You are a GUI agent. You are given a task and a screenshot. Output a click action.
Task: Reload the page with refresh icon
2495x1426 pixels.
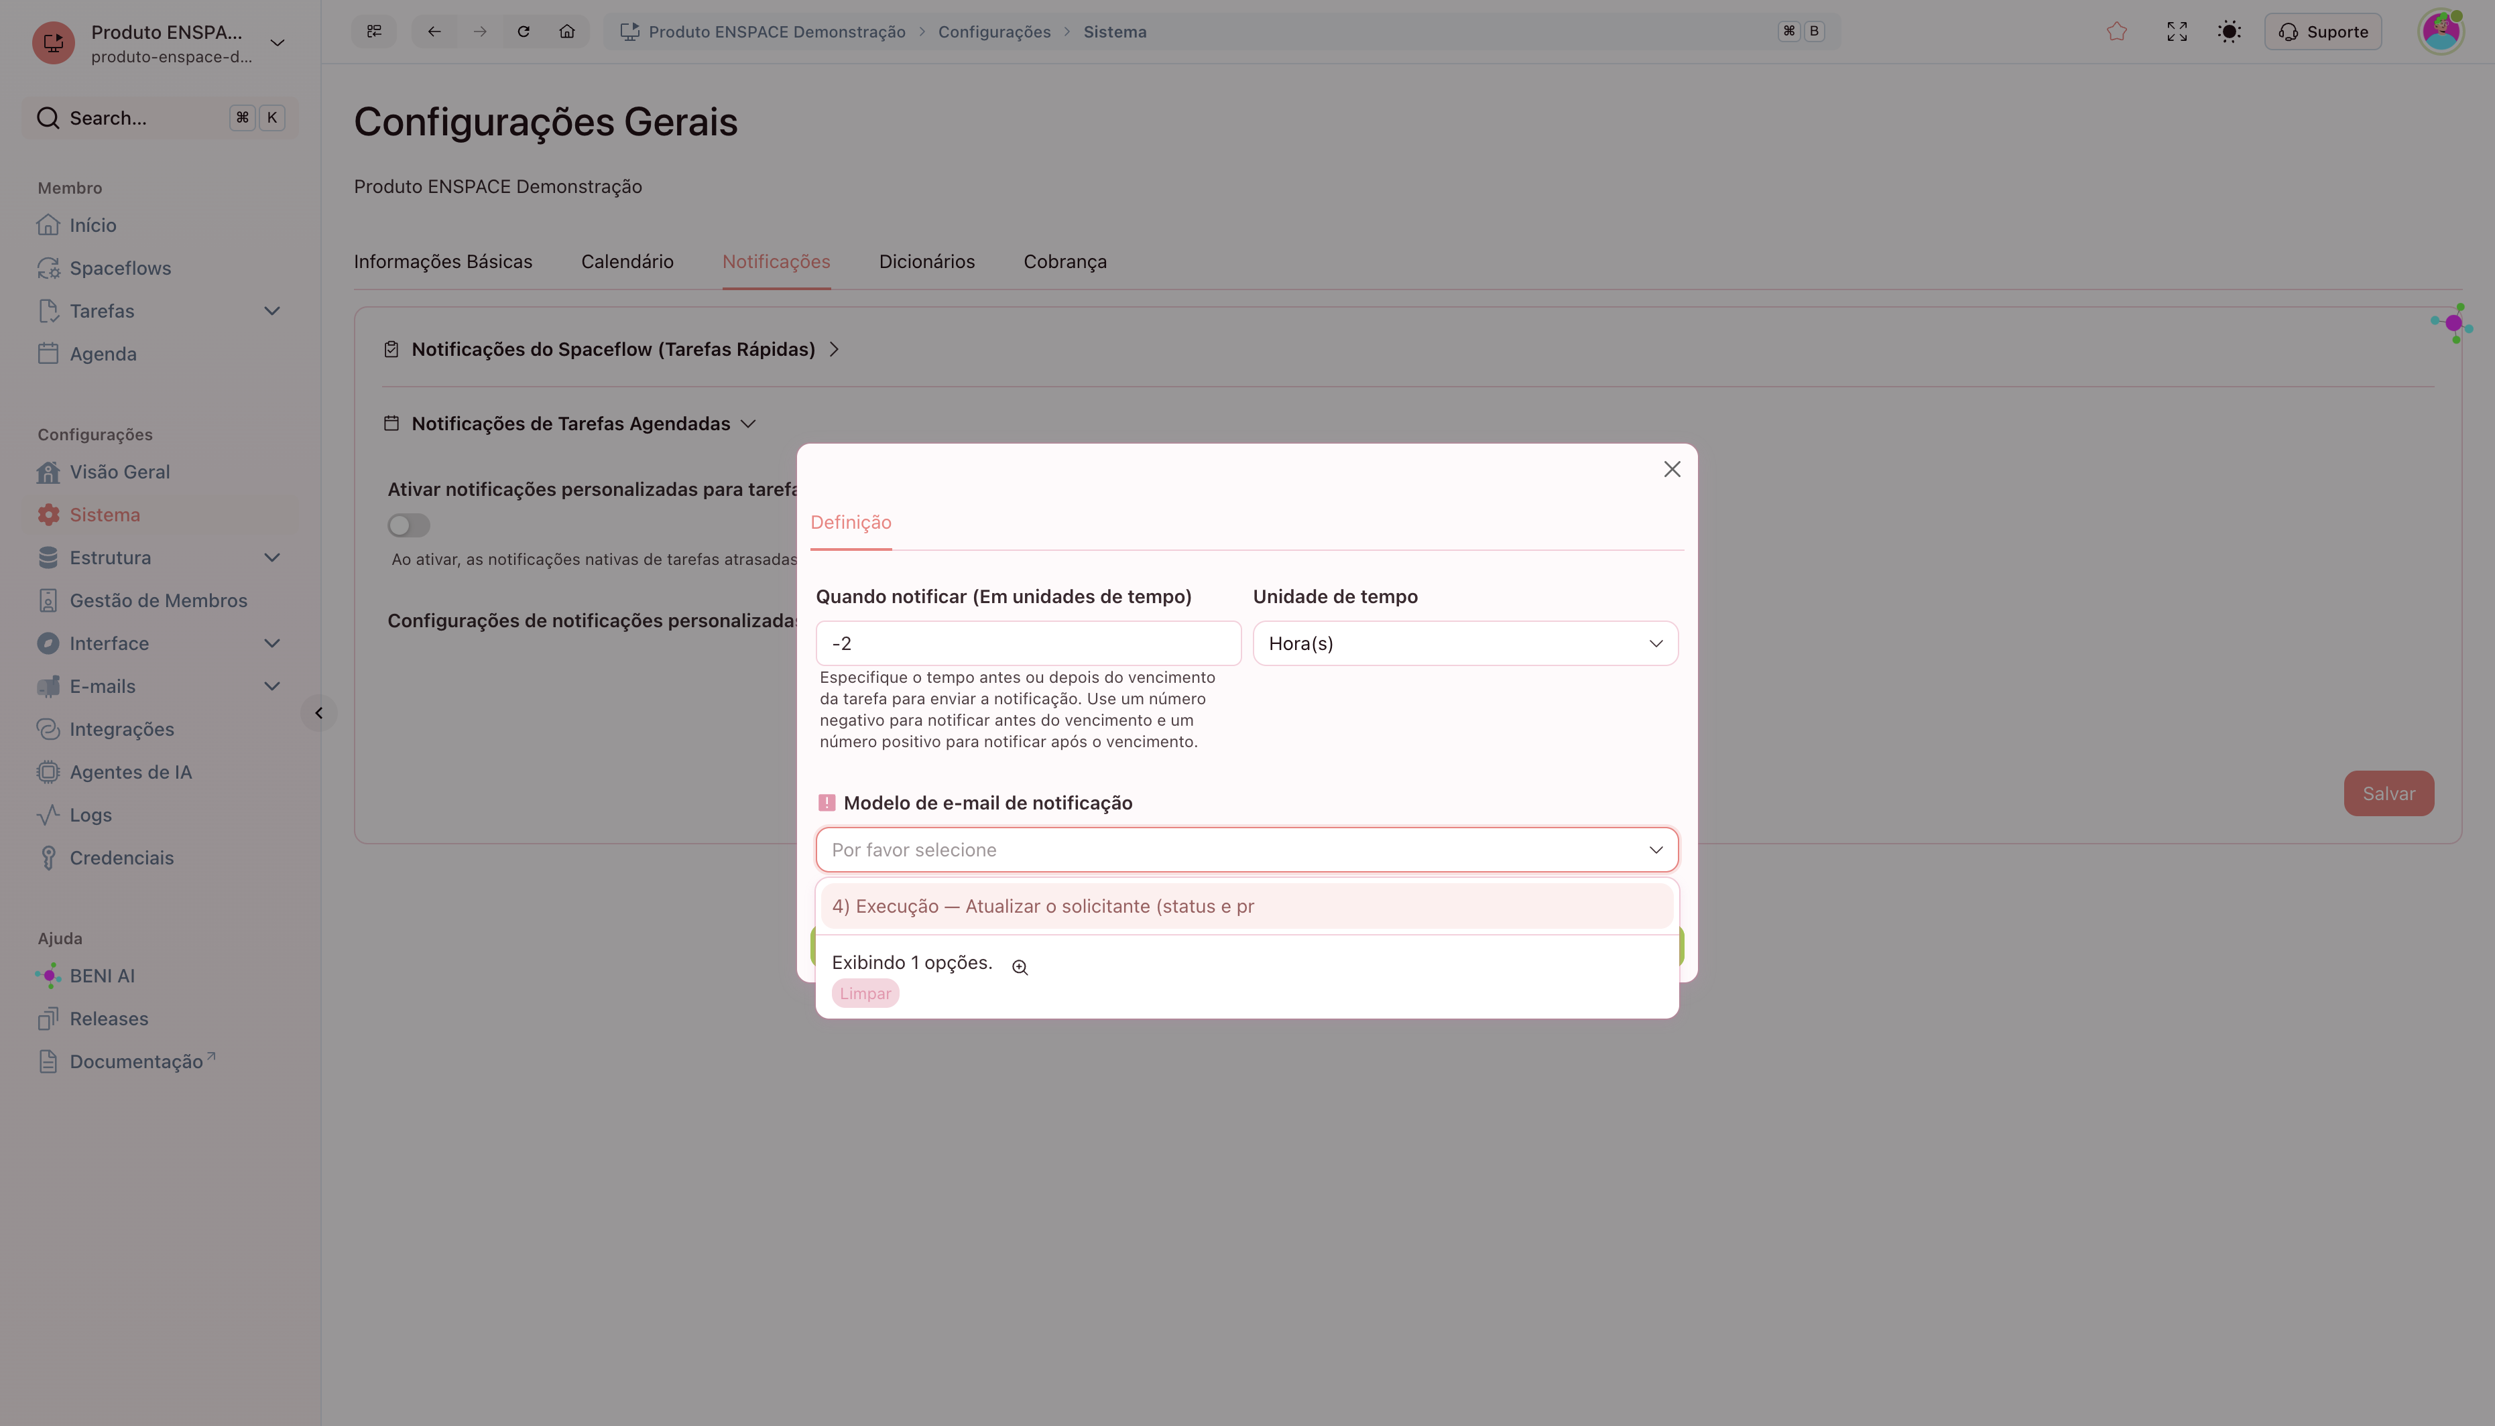pyautogui.click(x=524, y=31)
